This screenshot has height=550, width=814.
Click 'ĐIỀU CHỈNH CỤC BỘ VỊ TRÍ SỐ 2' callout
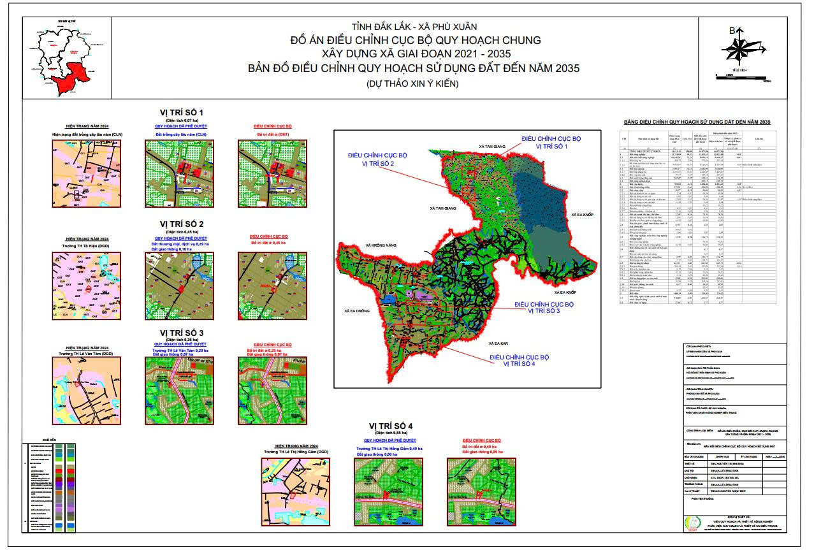377,159
